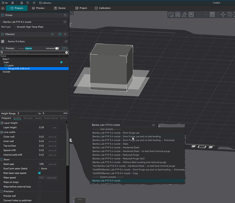235x203 pixels.
Task: Enable Convert holes to polyholes checkbox
Action: pyautogui.click(x=39, y=200)
